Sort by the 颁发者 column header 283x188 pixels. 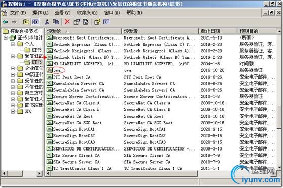(160, 31)
